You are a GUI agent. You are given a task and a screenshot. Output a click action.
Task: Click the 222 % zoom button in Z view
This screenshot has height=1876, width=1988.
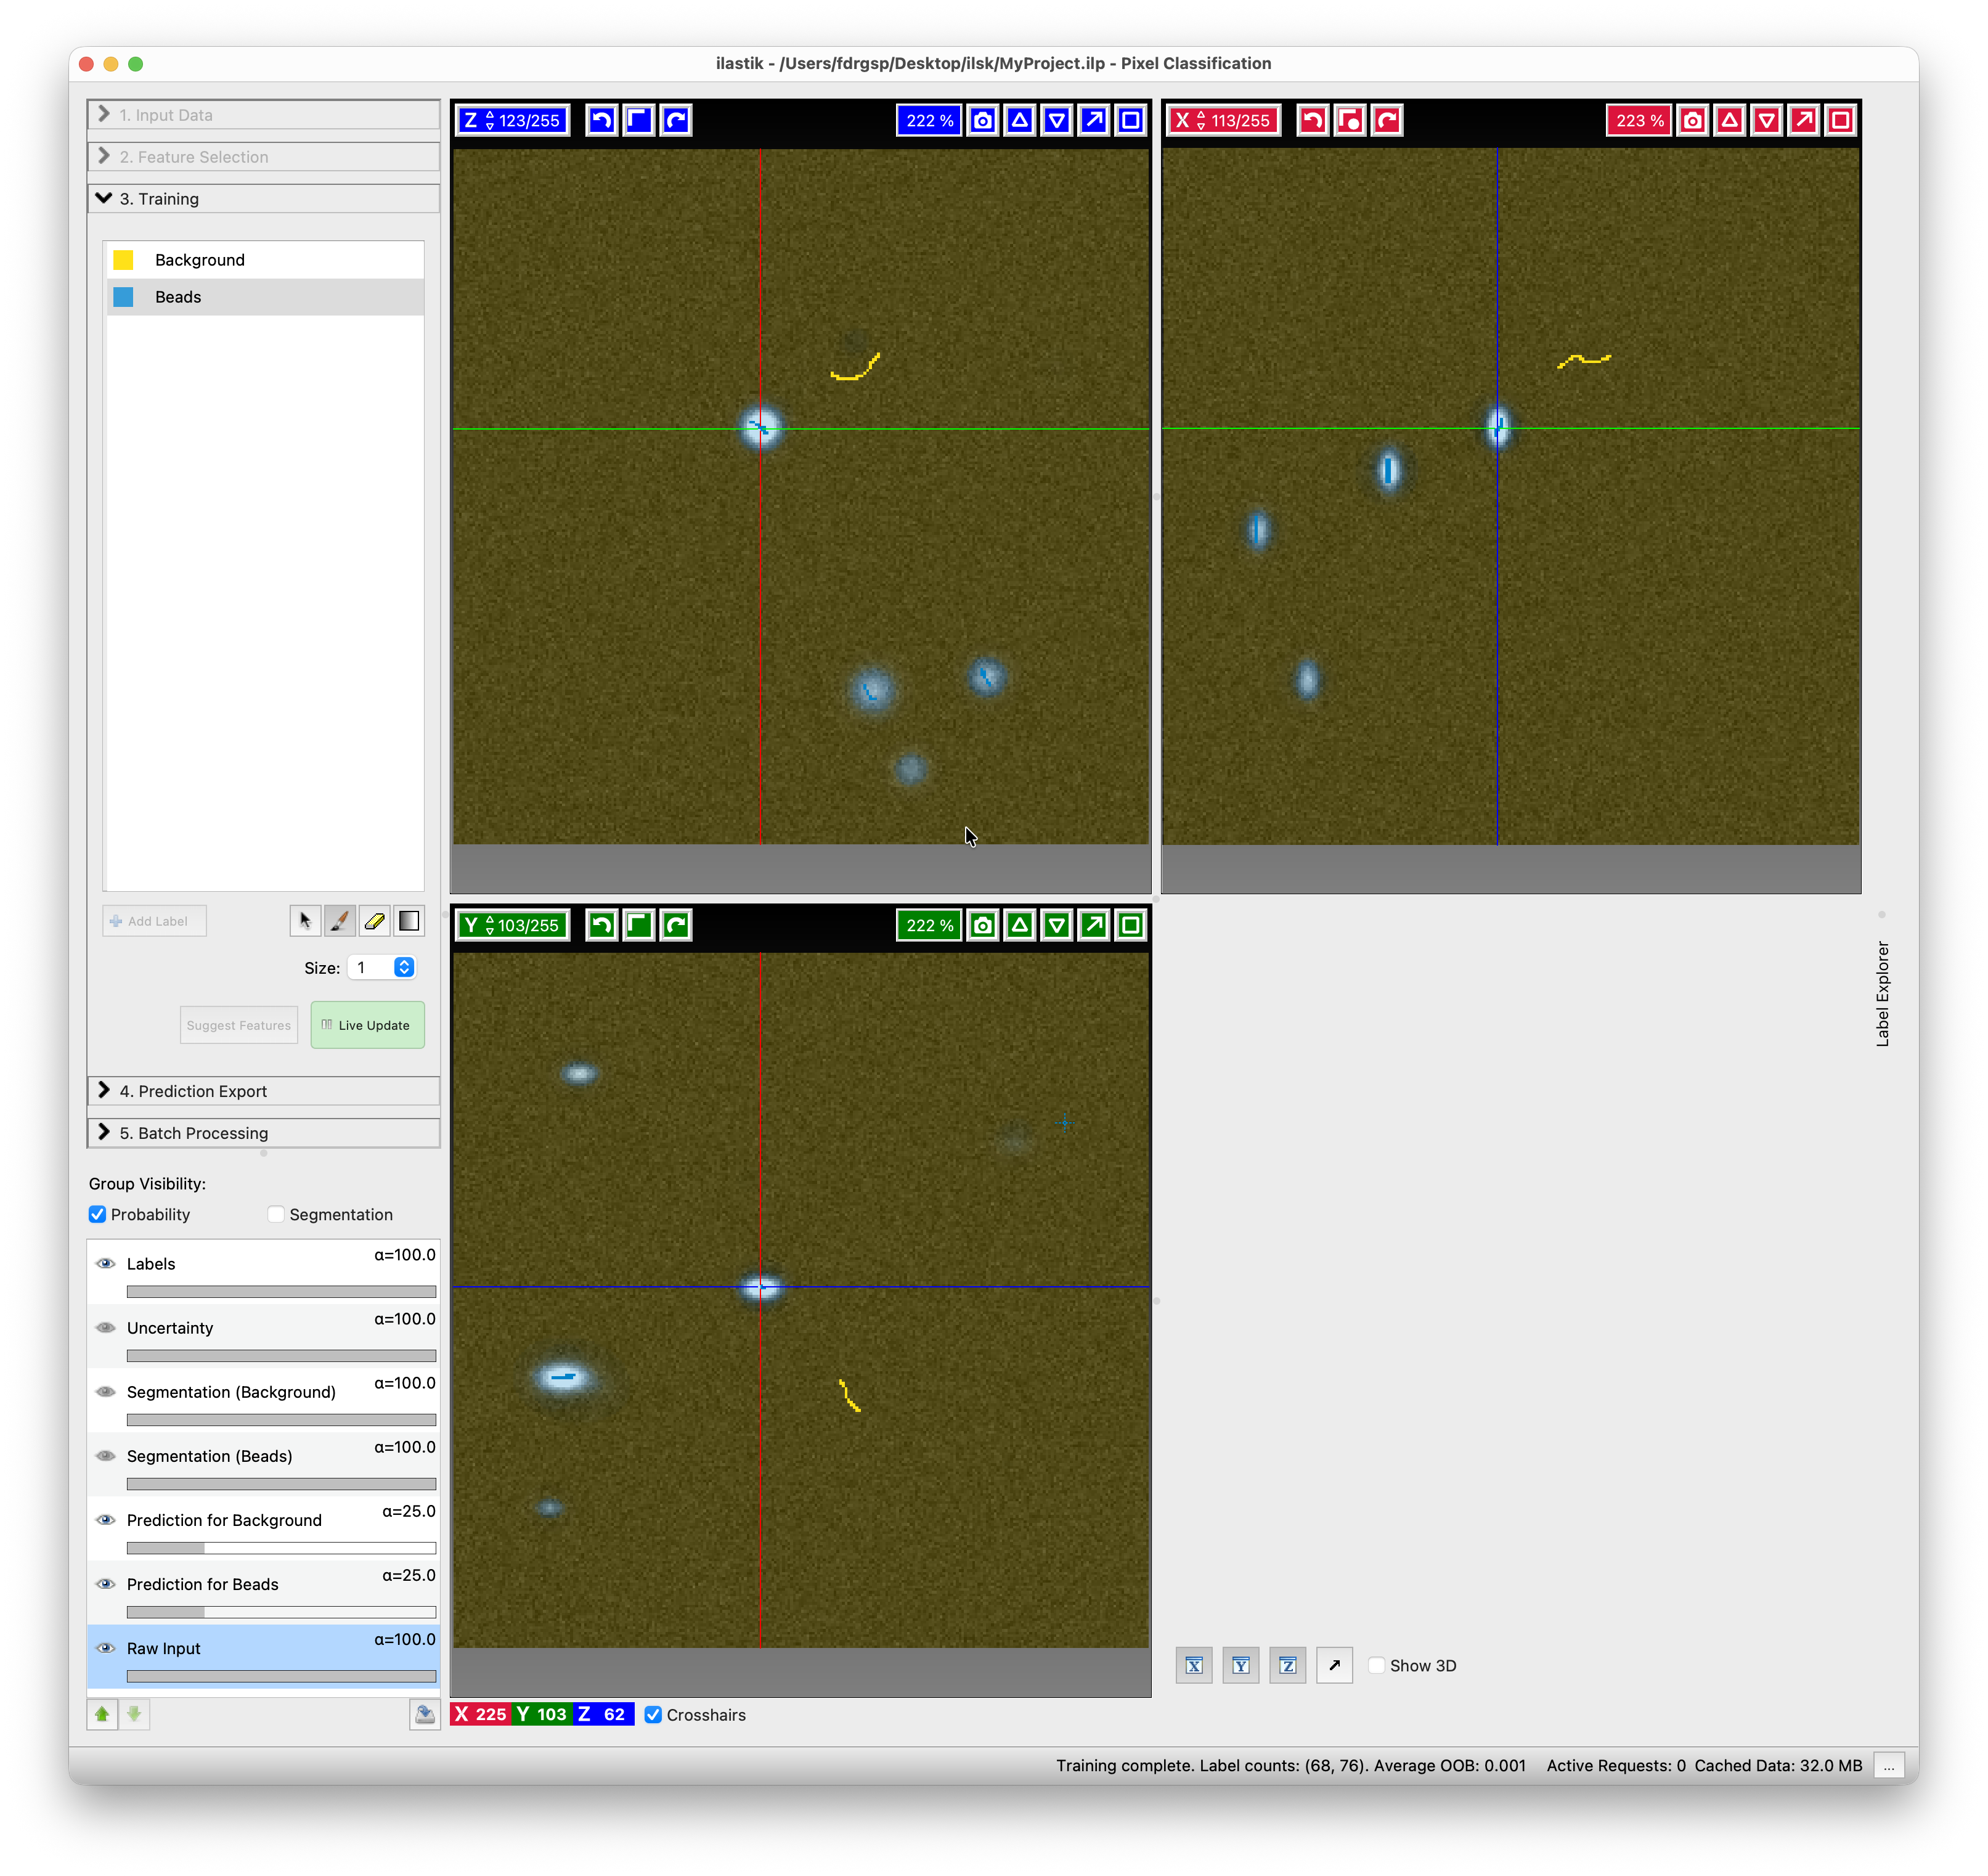pos(929,120)
